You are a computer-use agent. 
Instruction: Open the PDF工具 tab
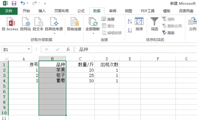click(147, 11)
